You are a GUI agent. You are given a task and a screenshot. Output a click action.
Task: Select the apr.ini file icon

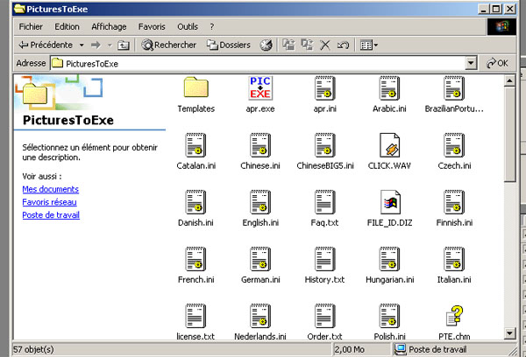point(324,88)
